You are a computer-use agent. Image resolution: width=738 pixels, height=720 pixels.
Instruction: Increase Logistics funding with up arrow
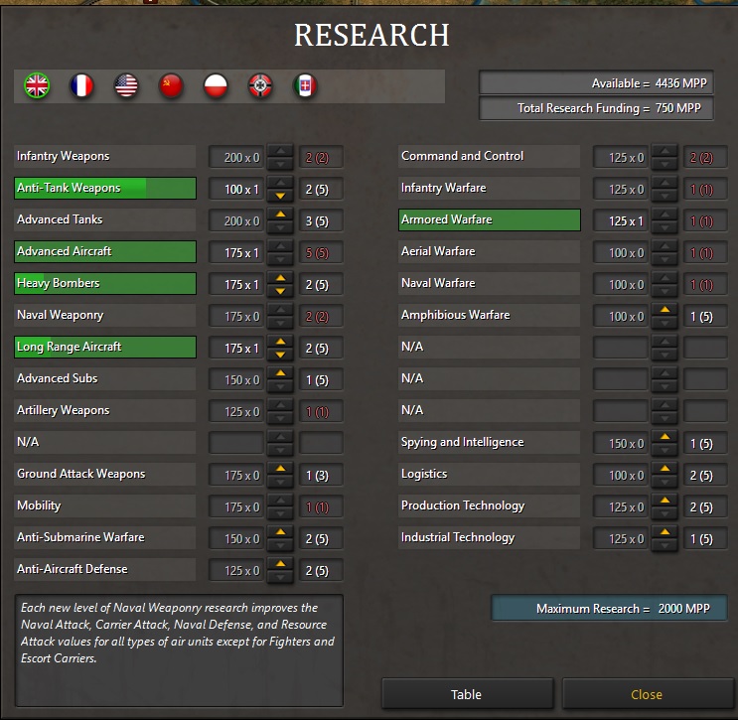pyautogui.click(x=665, y=468)
